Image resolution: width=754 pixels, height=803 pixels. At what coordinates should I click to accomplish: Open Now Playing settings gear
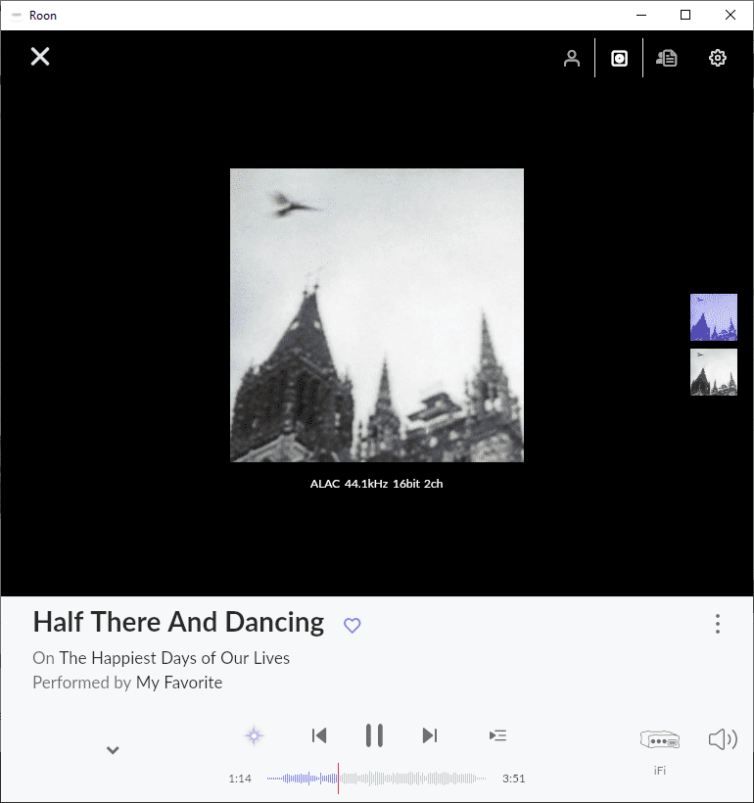click(717, 58)
